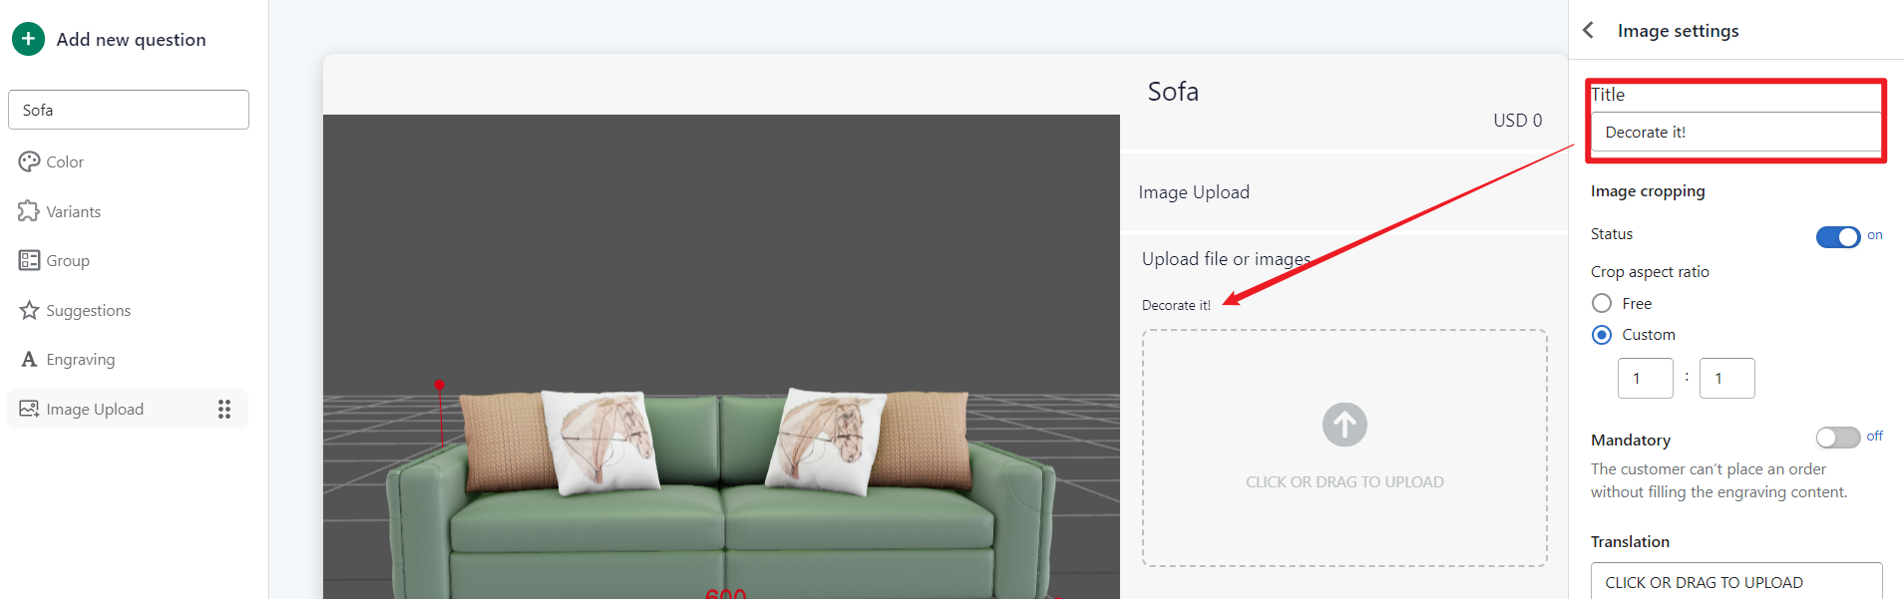Click the second custom ratio number field
1904x599 pixels.
1727,379
